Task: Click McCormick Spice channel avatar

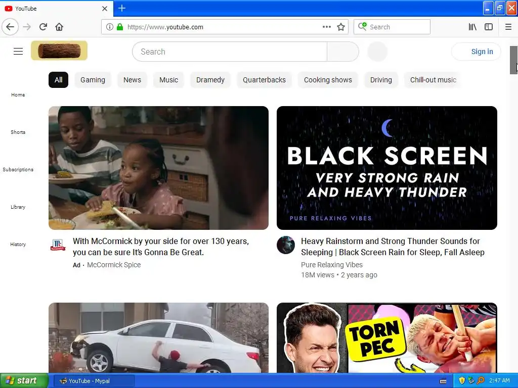Action: coord(58,245)
